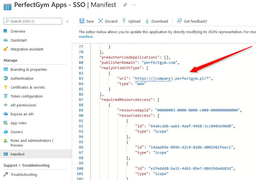
Task: Open Troubleshooting under Support section
Action: tap(24, 174)
